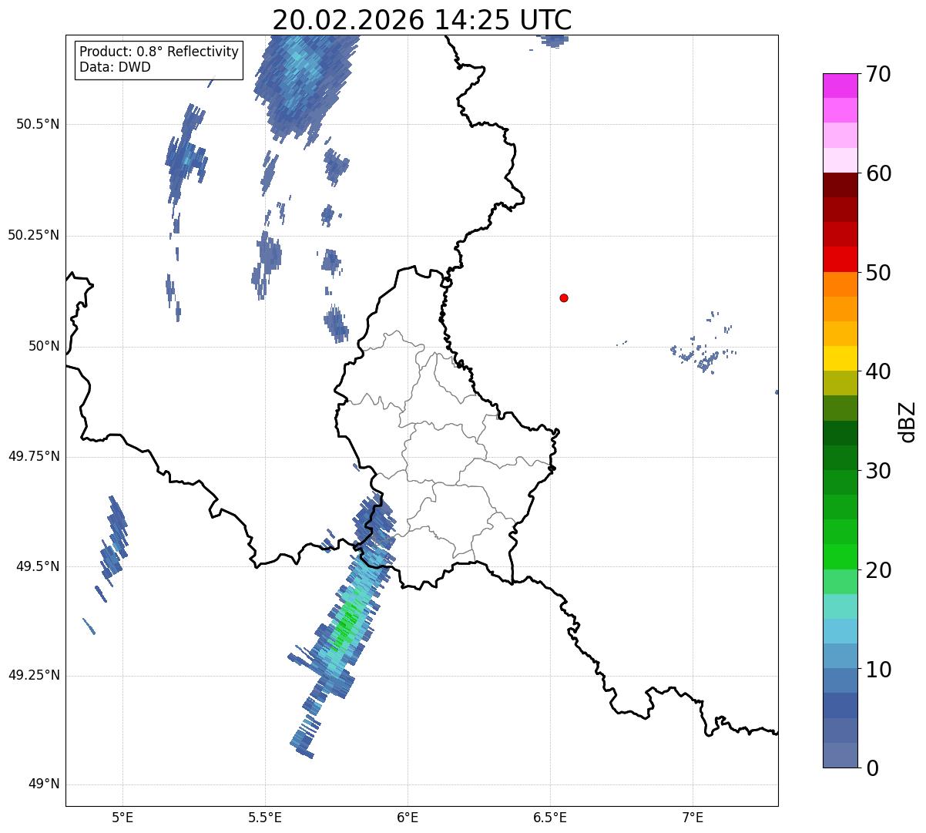Click the colorbar 30 tick label
This screenshot has width=926, height=833.
[x=878, y=471]
